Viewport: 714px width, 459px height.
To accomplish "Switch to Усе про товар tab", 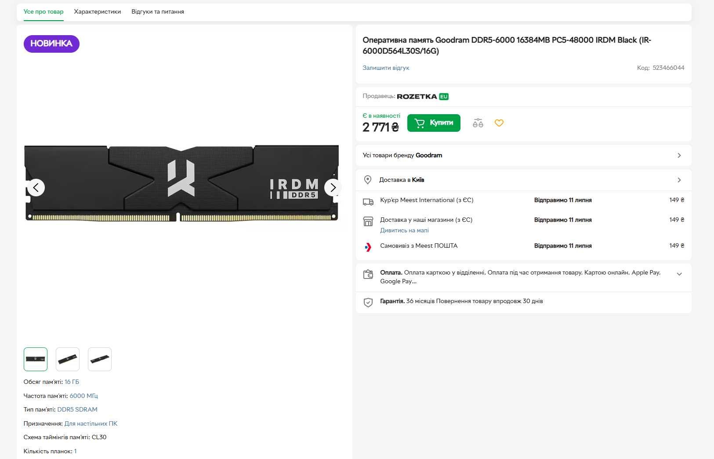I will point(43,12).
